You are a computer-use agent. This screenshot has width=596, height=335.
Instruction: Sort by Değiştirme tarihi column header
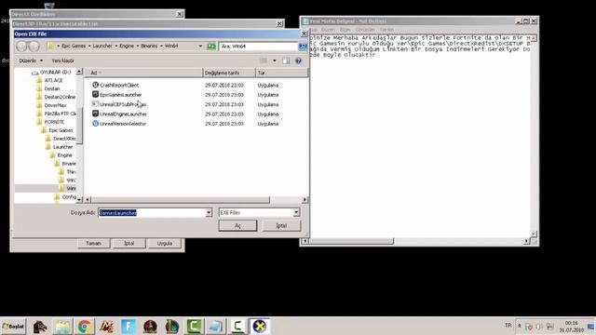pos(229,73)
